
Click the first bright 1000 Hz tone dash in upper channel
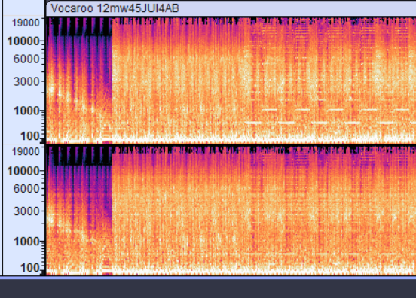coord(270,110)
